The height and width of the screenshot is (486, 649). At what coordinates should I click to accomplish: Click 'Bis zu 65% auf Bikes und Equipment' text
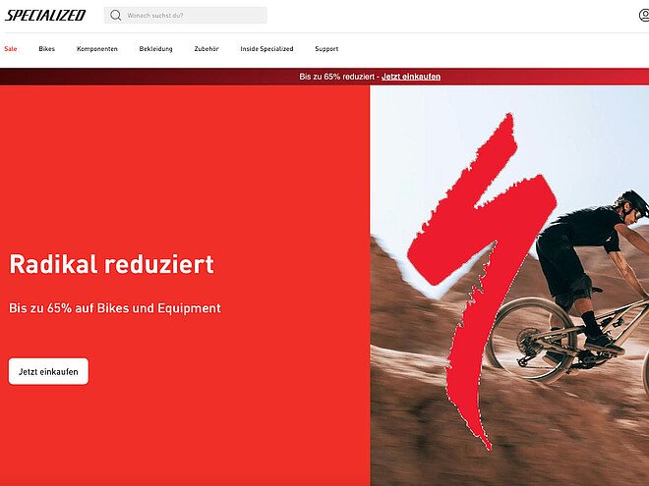[115, 308]
